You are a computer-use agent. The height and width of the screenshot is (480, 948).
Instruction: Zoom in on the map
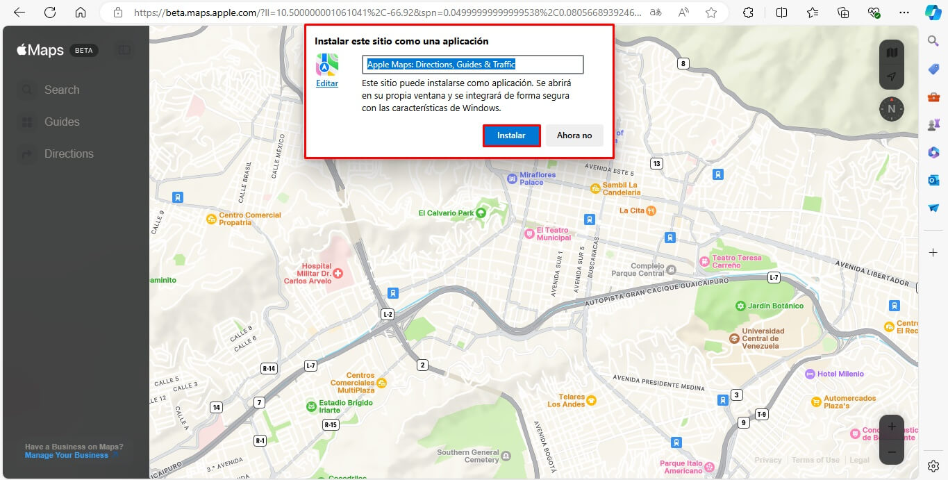892,427
